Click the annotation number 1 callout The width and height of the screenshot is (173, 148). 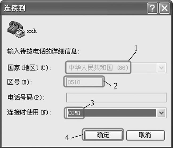(x=136, y=48)
